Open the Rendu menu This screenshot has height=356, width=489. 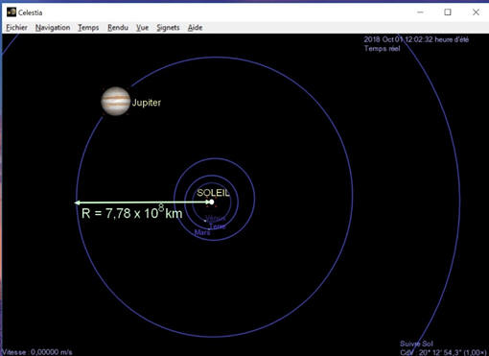[118, 28]
